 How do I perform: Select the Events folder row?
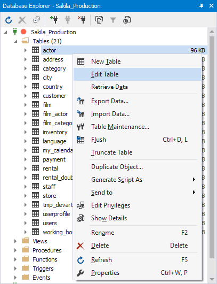[x=42, y=278]
